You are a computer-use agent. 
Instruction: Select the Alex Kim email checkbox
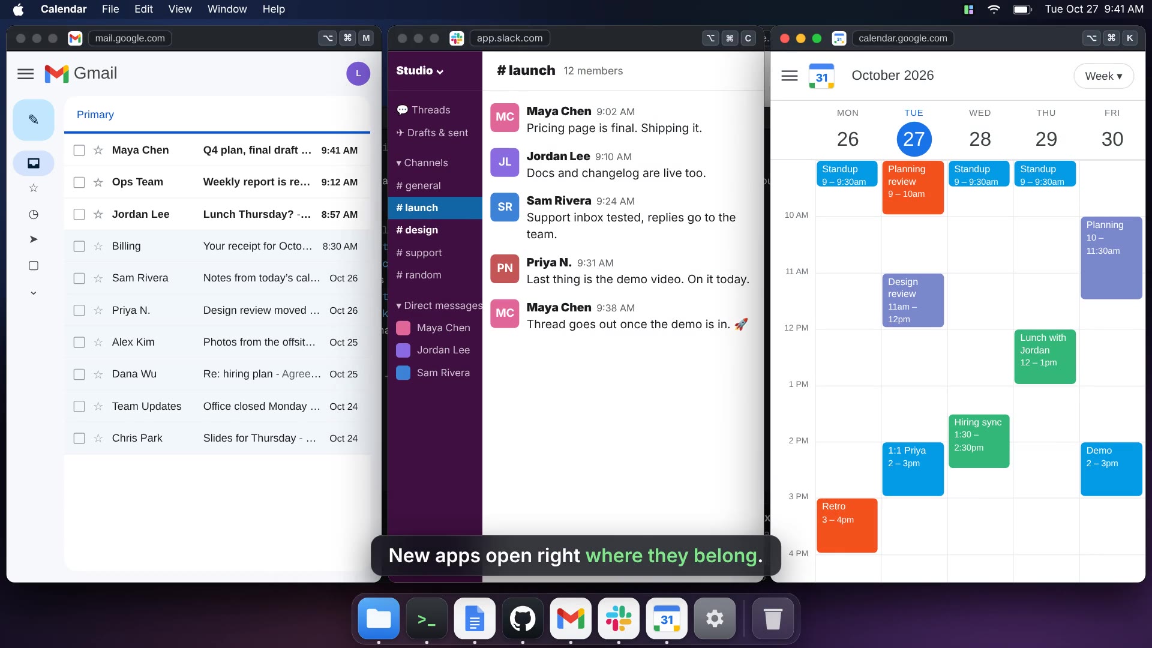(79, 342)
